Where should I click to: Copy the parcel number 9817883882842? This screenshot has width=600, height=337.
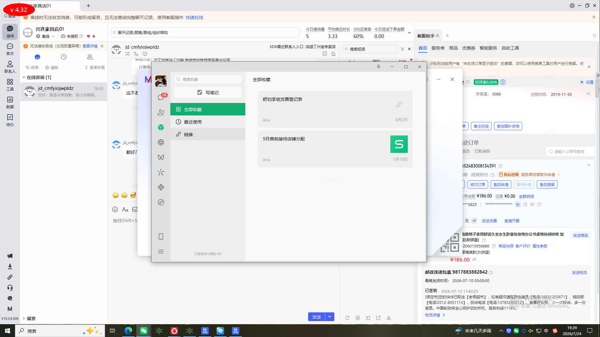(491, 273)
